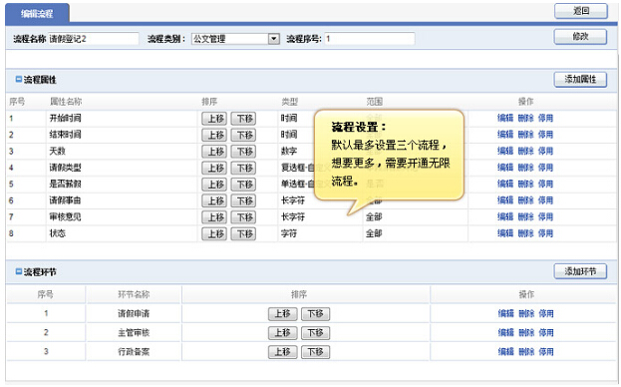Edit the 开始时间 attribute
Viewport: 621px width, 387px height.
point(505,118)
